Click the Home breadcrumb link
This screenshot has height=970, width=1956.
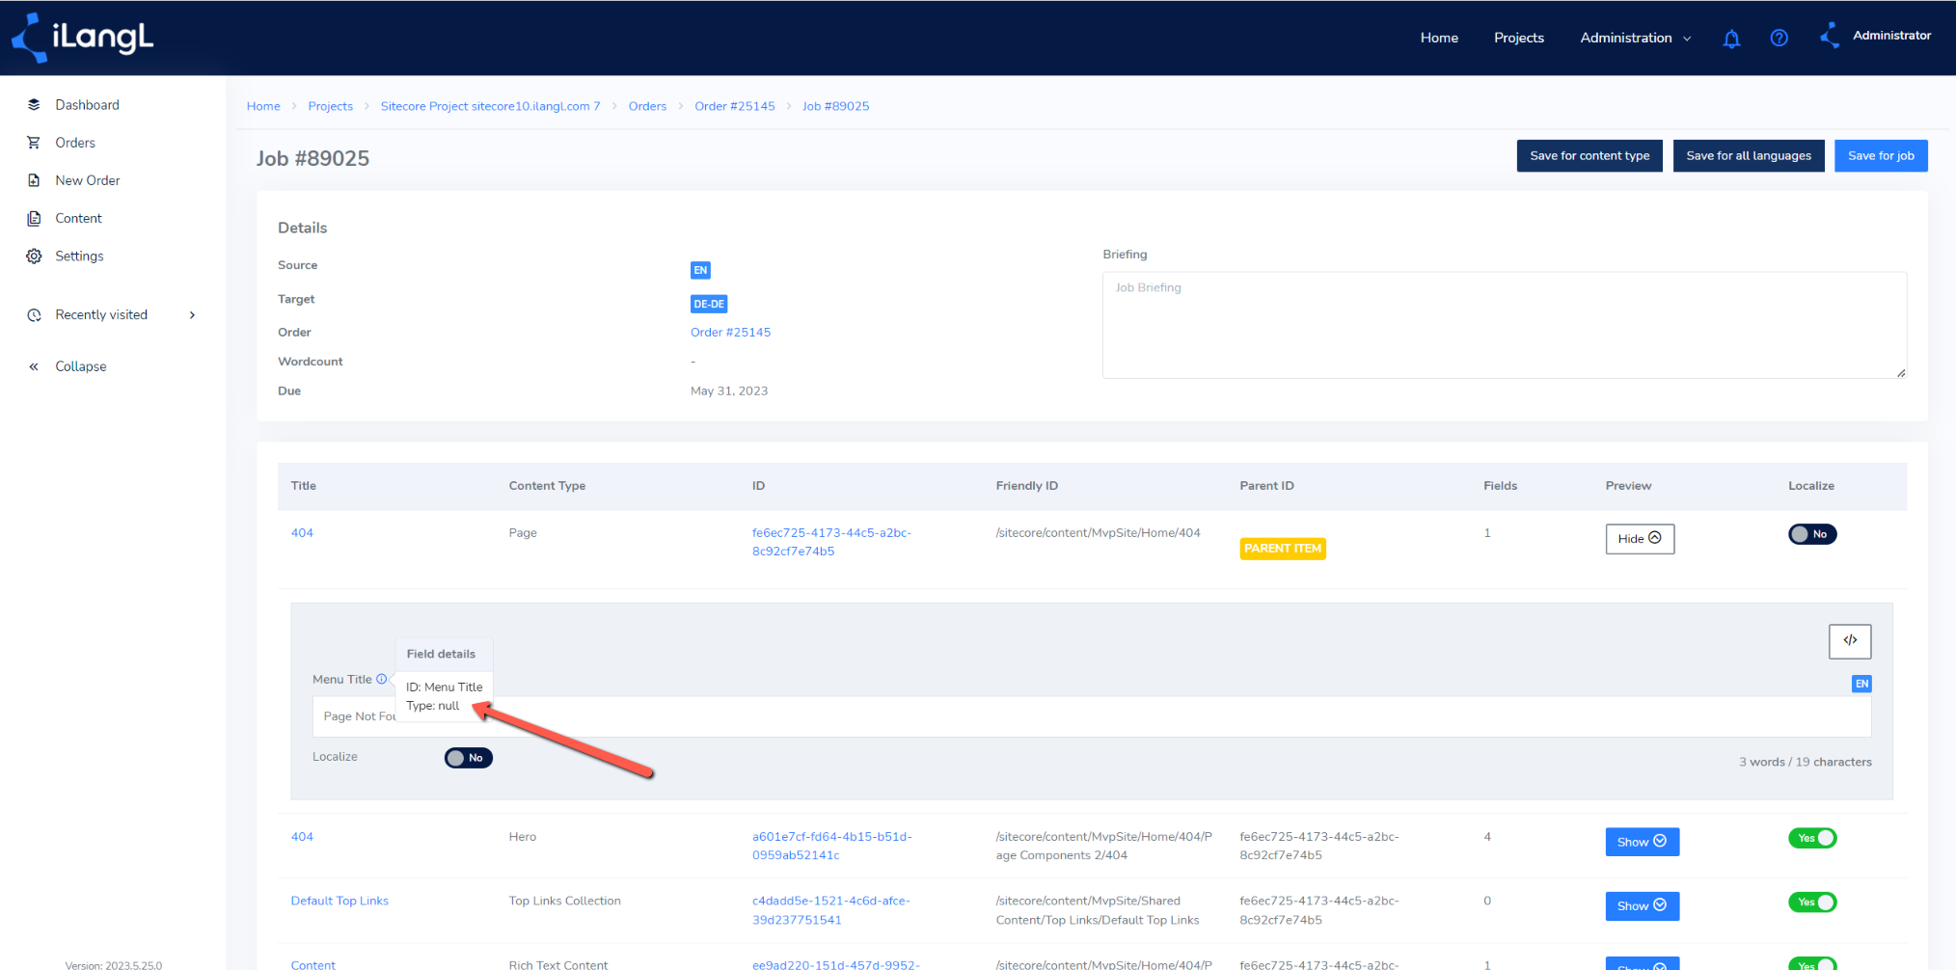[x=263, y=106]
